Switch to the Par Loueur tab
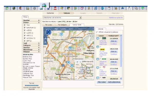Image resolution: width=154 pixels, height=96 pixels. click(x=49, y=25)
